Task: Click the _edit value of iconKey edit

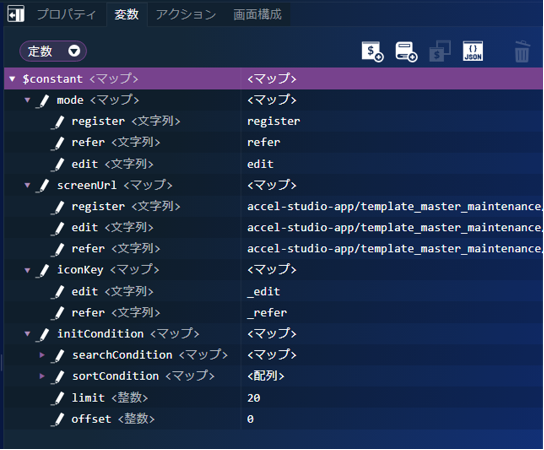Action: tap(263, 291)
